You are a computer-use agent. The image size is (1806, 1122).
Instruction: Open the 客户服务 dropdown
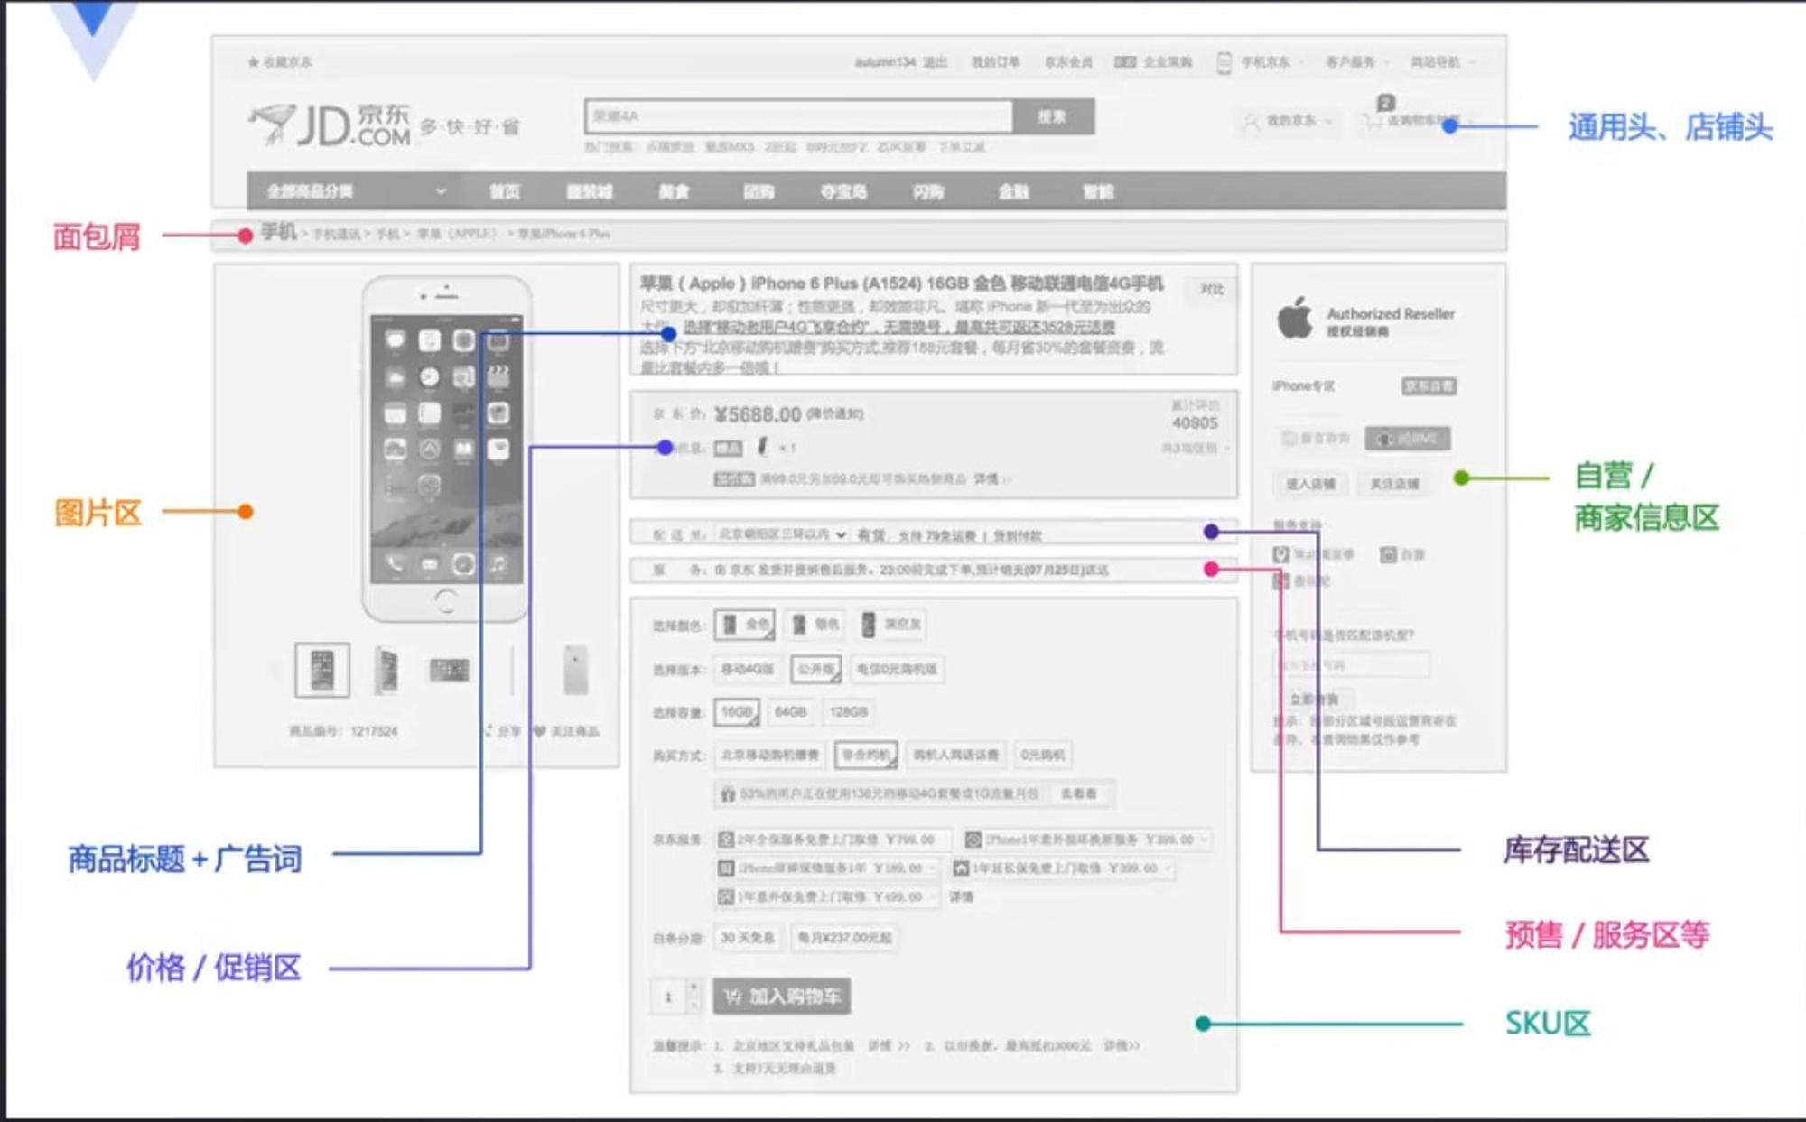(1357, 62)
